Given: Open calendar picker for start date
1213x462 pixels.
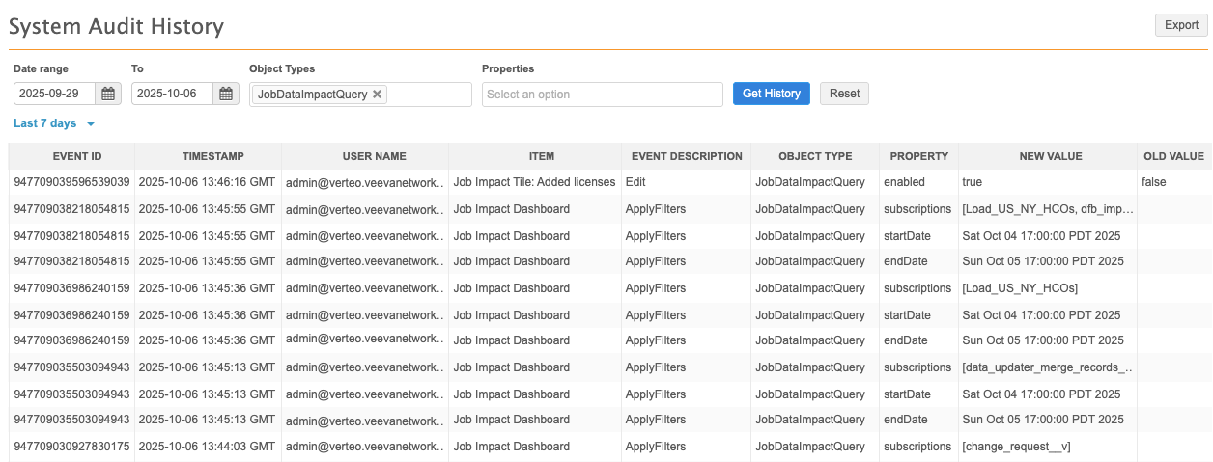Looking at the screenshot, I should (108, 94).
